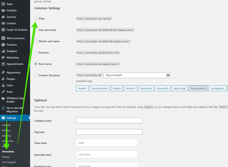
Task: Insert the %category% tag
Action: [217, 88]
